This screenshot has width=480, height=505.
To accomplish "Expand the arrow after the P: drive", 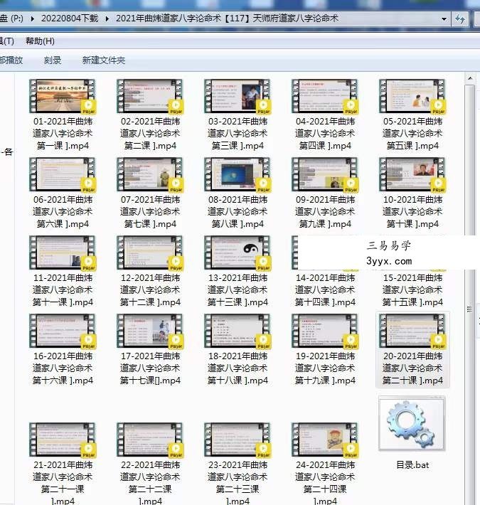I will click(x=33, y=18).
